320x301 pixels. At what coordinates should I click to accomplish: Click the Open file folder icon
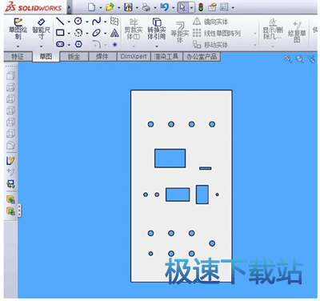click(110, 7)
